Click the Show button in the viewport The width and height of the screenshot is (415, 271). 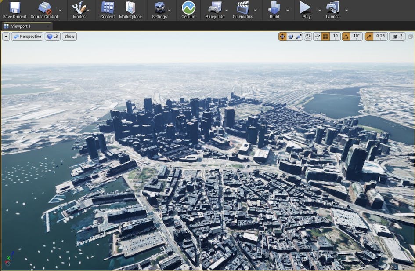69,37
